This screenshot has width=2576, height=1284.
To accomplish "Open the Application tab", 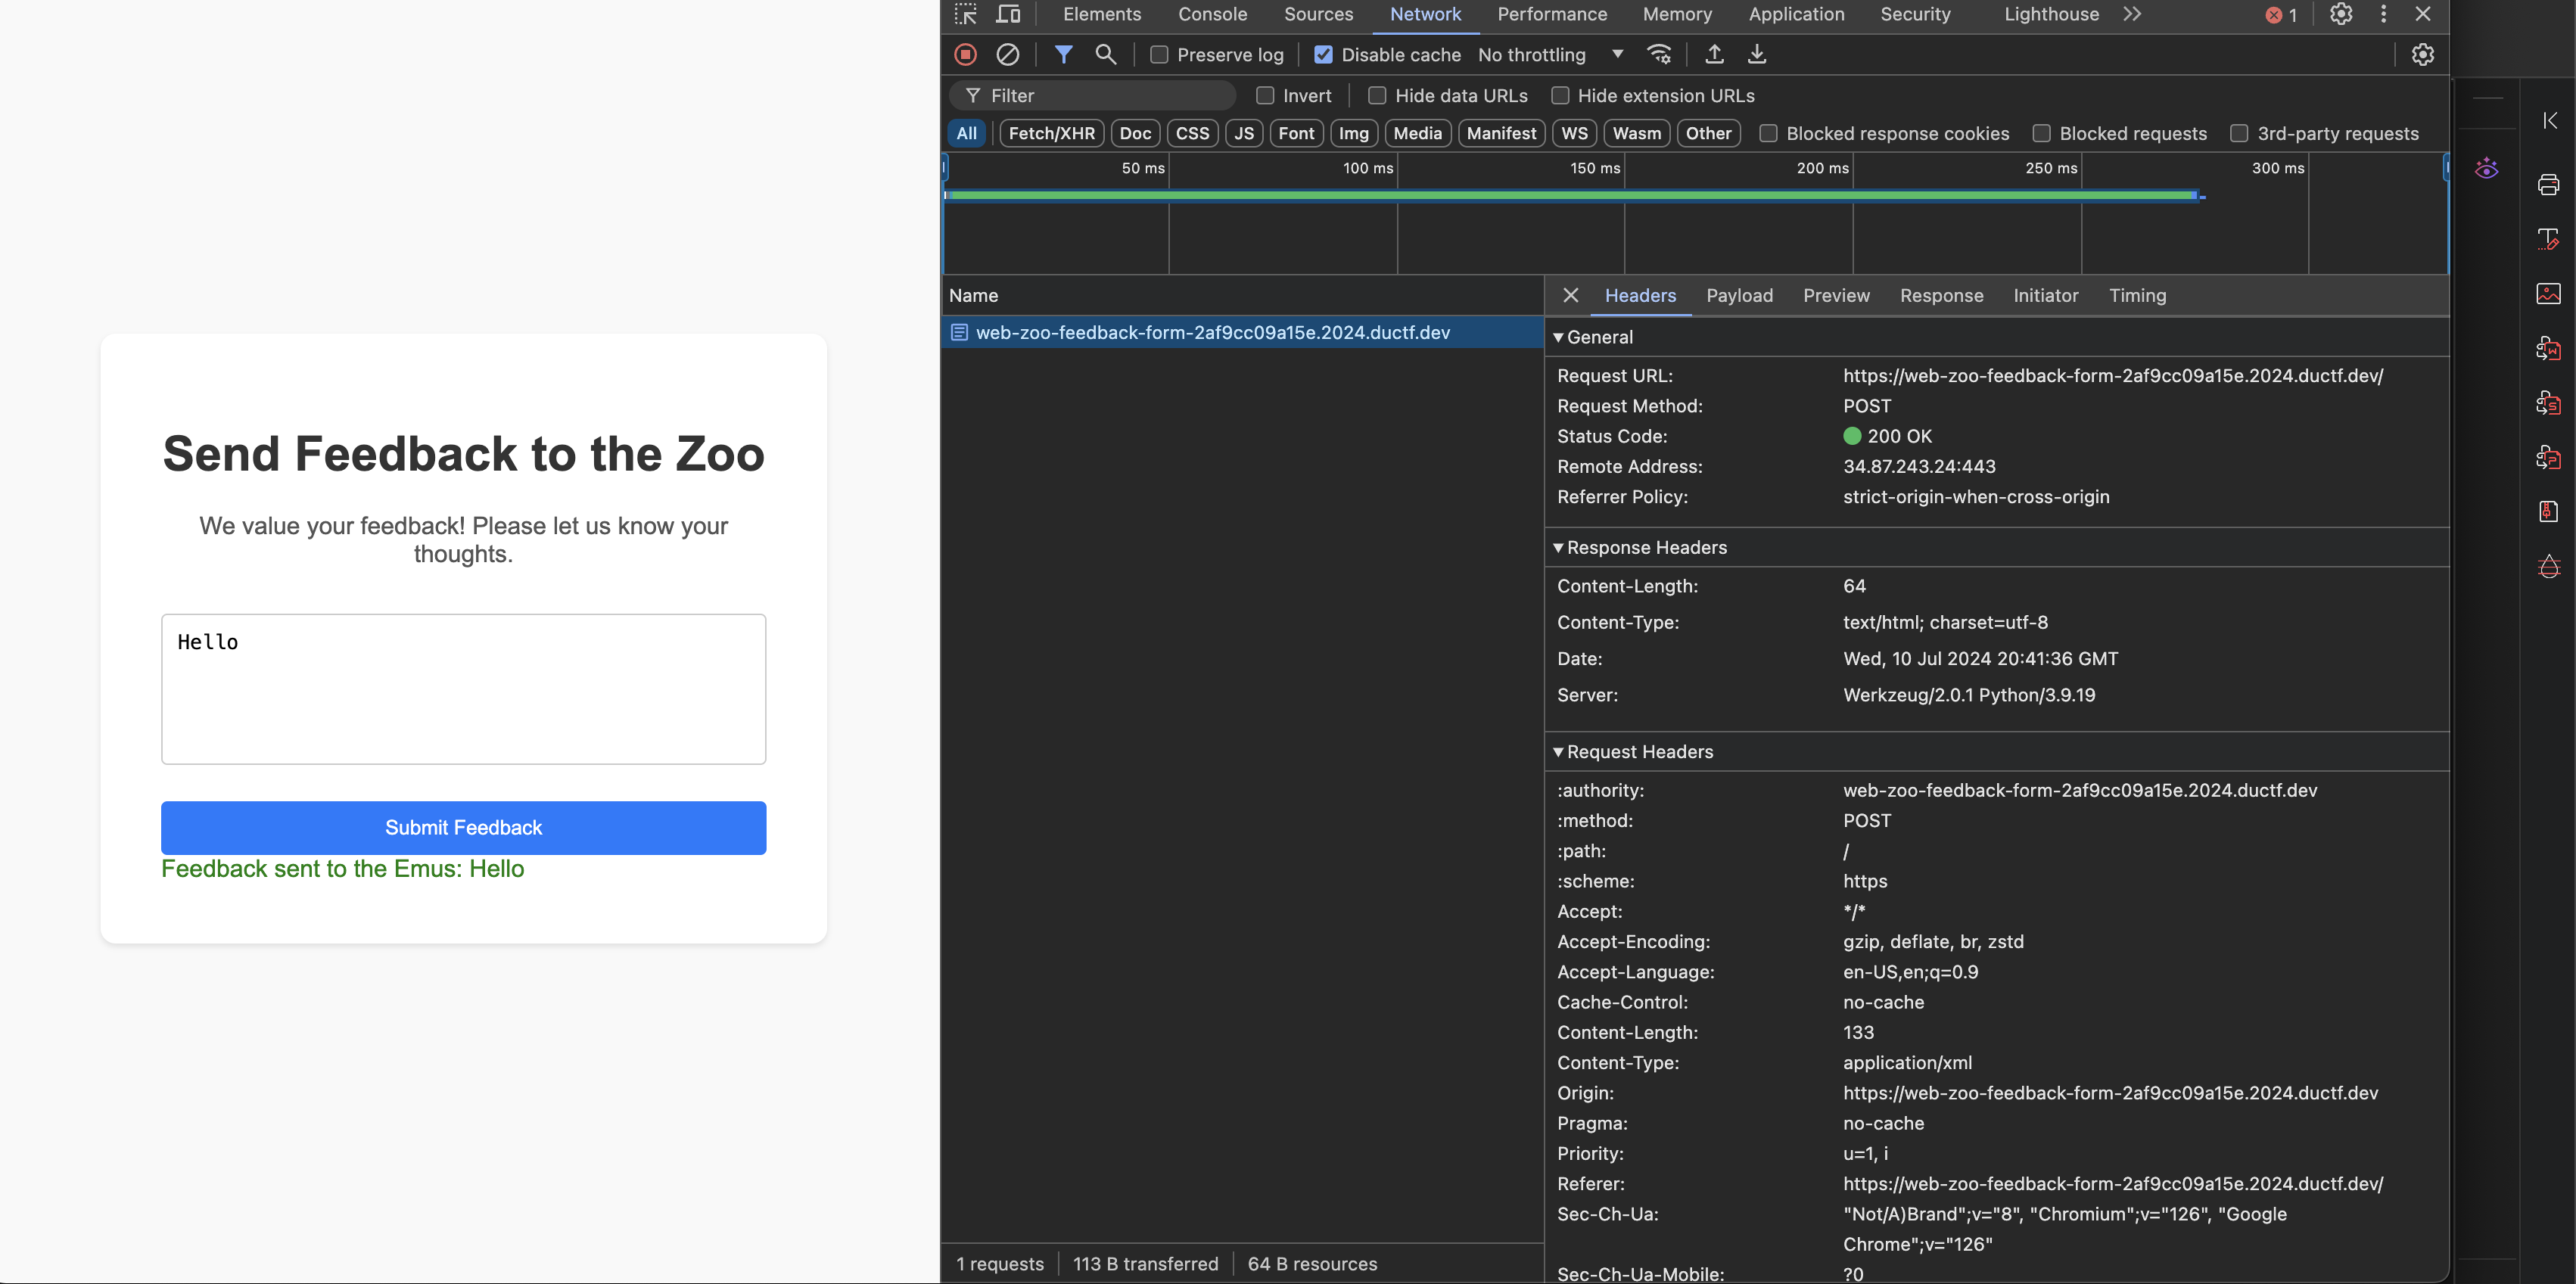I will pos(1796,14).
